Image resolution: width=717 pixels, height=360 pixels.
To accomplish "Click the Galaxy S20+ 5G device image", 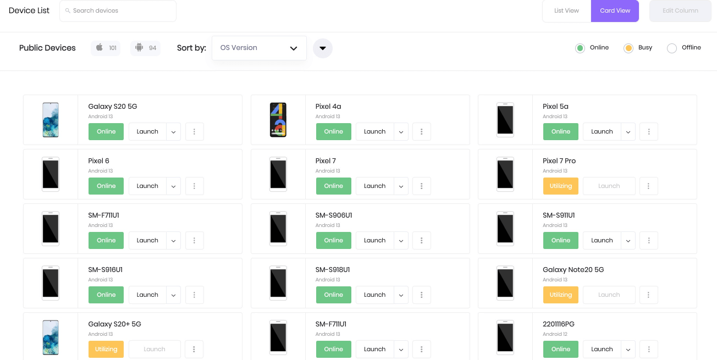I will click(51, 337).
